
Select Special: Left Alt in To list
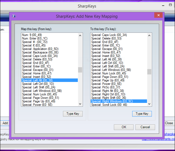click(x=119, y=59)
